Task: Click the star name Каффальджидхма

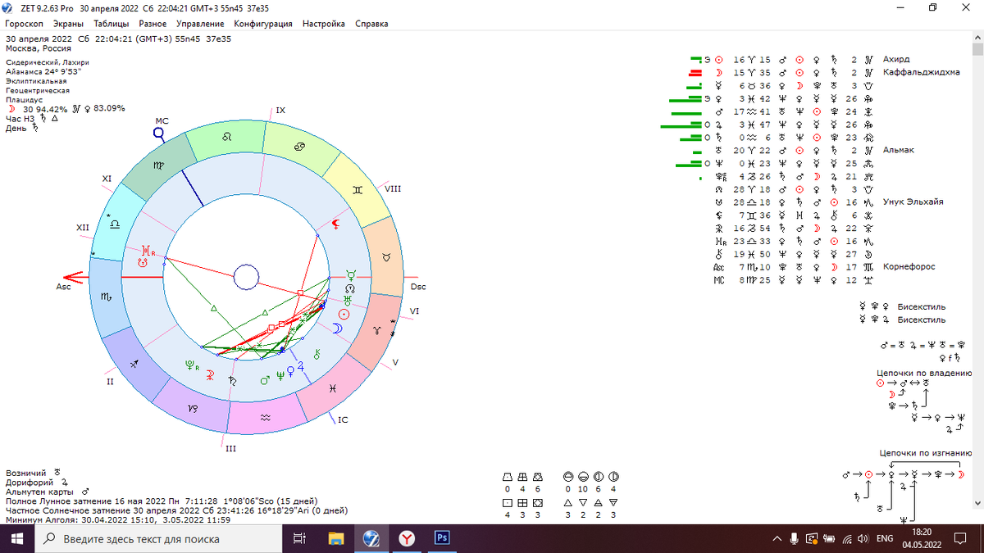Action: point(921,72)
